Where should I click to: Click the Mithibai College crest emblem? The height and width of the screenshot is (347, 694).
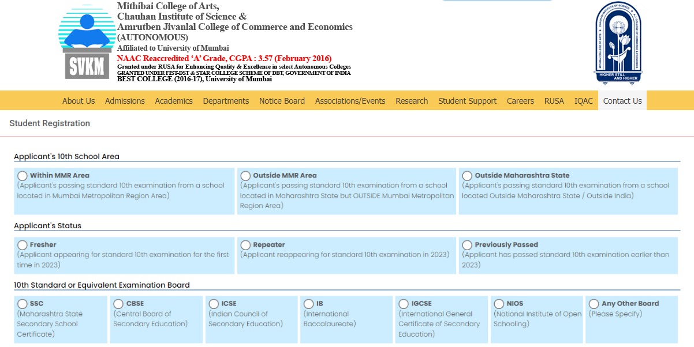coord(618,43)
